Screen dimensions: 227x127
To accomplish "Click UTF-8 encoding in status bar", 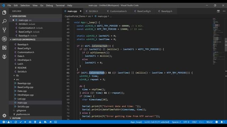I will (186, 122).
